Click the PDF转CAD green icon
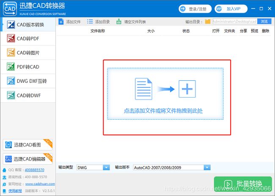 point(11,67)
